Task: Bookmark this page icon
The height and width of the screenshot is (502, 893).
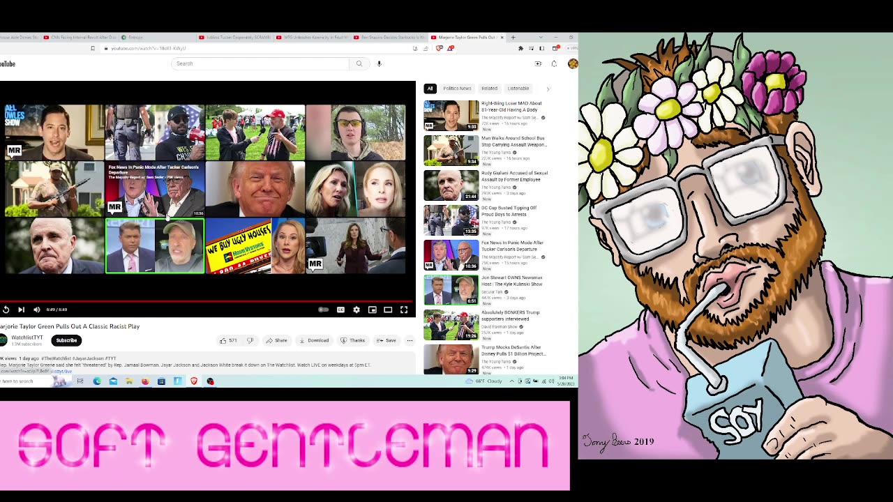Action: click(92, 48)
